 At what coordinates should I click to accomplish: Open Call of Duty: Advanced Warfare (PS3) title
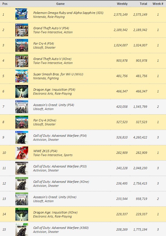point(60,166)
